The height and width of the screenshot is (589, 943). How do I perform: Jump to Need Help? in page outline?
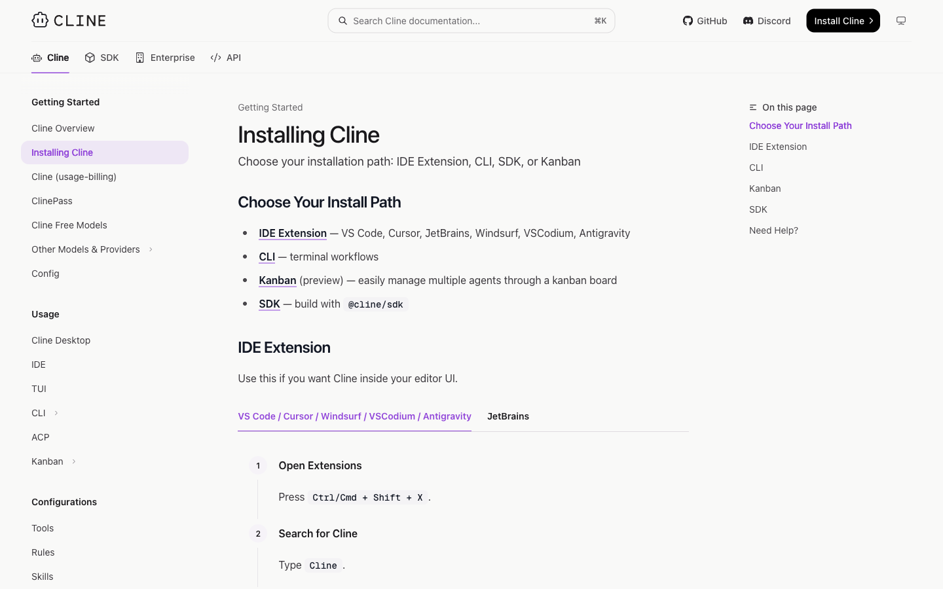click(773, 230)
